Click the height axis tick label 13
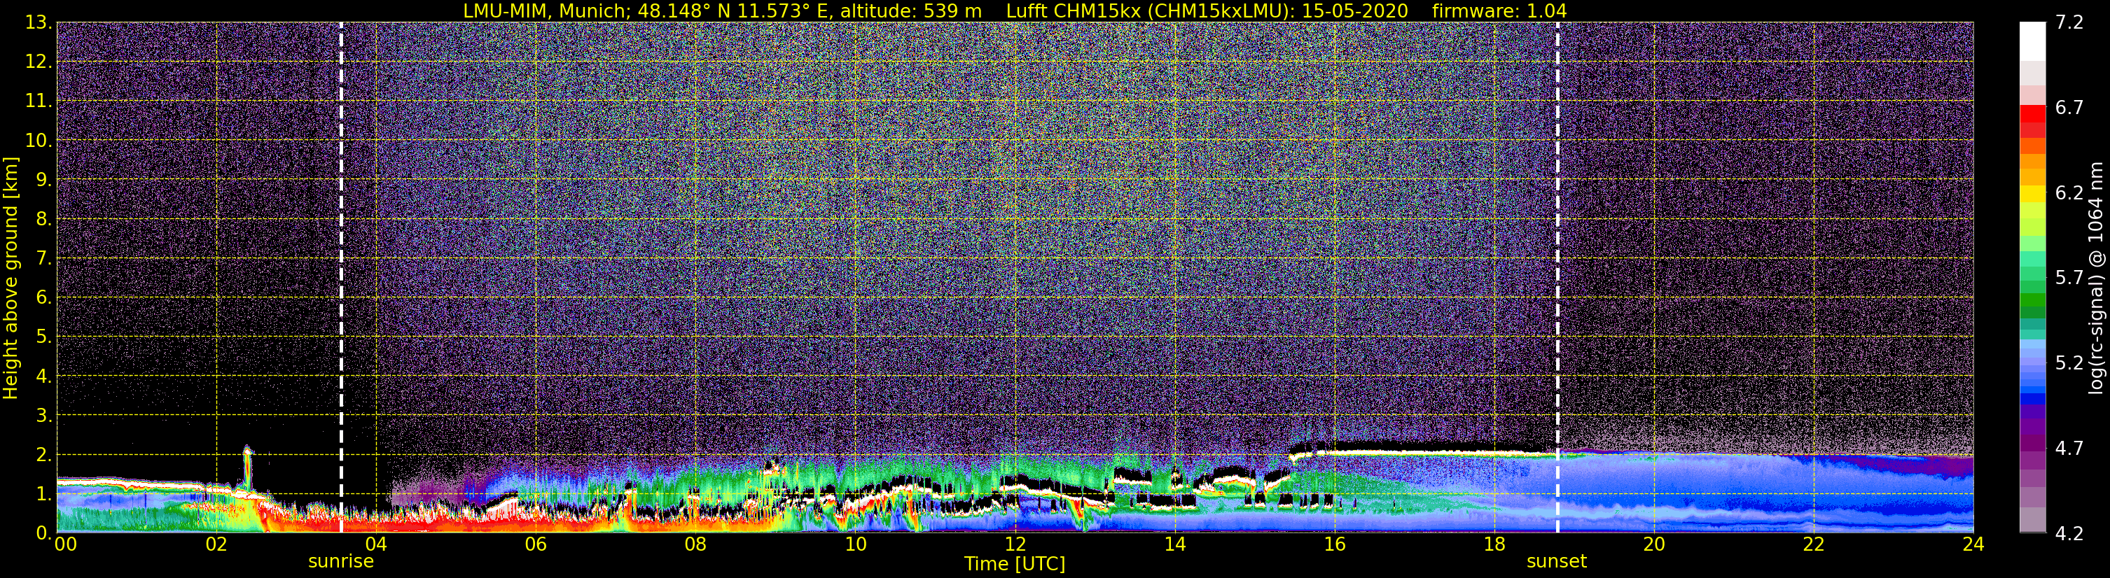The height and width of the screenshot is (578, 2110). pyautogui.click(x=38, y=22)
